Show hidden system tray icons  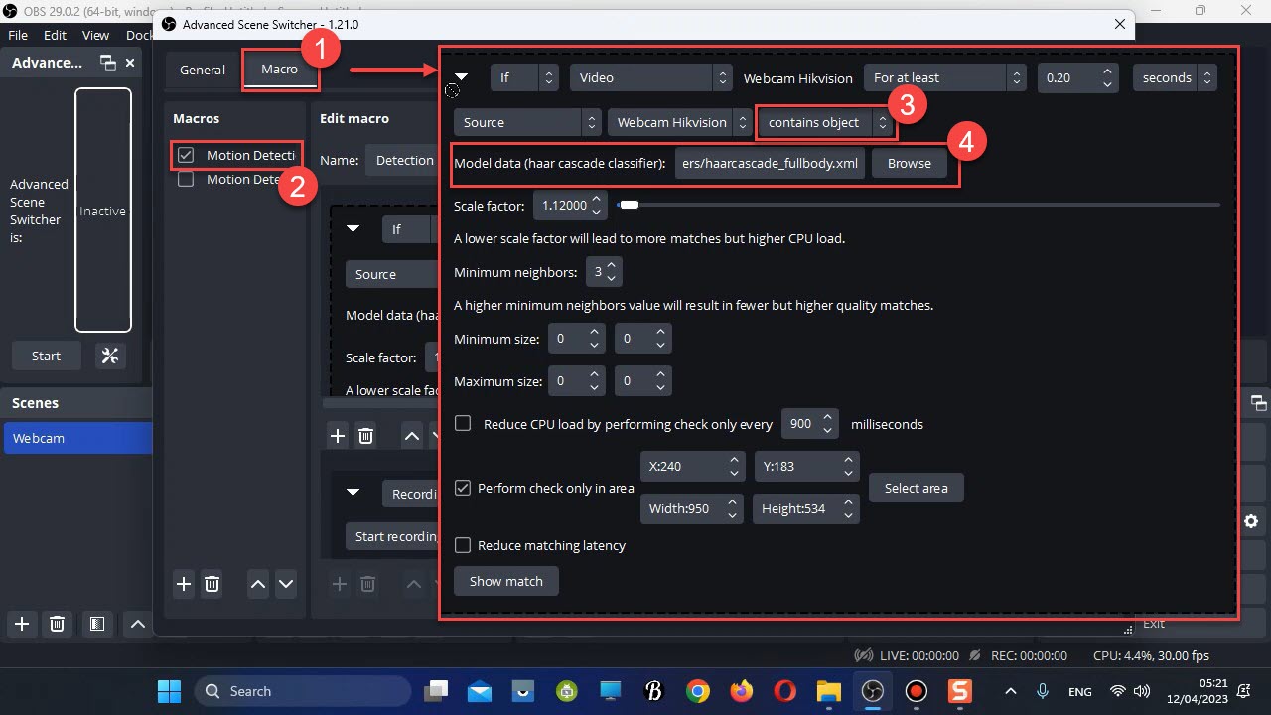click(x=1011, y=691)
